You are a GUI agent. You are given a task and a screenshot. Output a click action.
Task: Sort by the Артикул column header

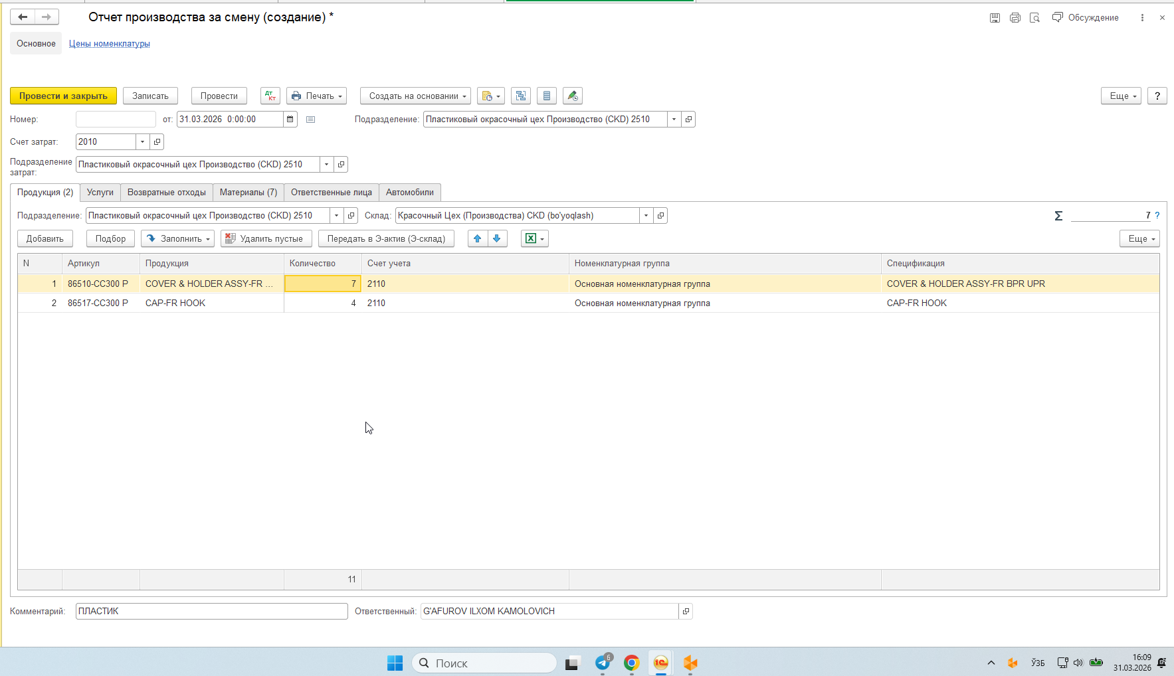pyautogui.click(x=101, y=264)
